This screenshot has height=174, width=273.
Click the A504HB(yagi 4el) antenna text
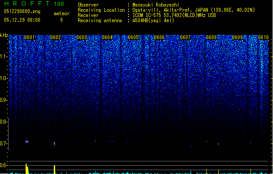(153, 20)
